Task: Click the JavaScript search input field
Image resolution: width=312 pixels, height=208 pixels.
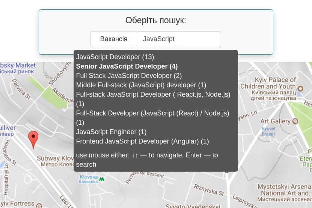Action: point(179,39)
